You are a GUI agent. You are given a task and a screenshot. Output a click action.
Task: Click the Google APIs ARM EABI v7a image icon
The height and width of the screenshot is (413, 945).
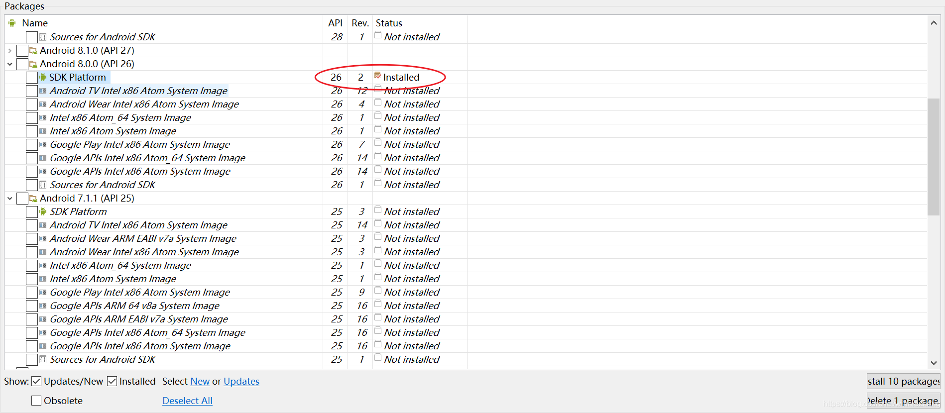[x=43, y=319]
